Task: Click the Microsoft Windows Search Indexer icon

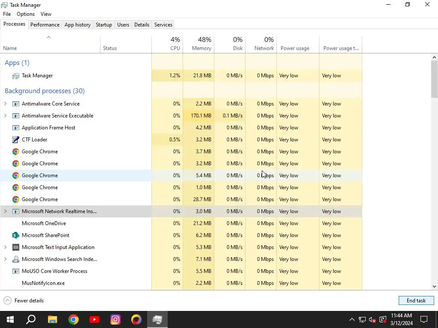Action: (x=16, y=259)
